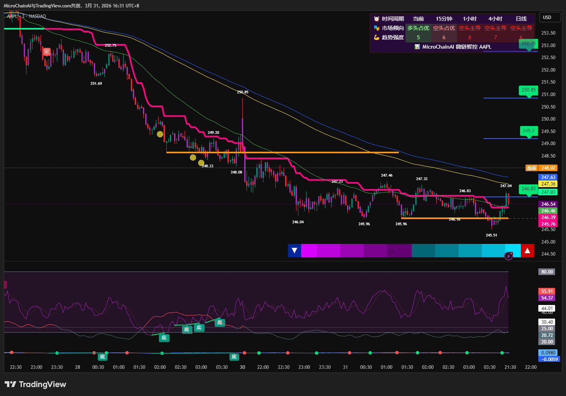This screenshot has height=396, width=566.
Task: Click the masks icon beside 市场倾向
Action: tap(377, 28)
